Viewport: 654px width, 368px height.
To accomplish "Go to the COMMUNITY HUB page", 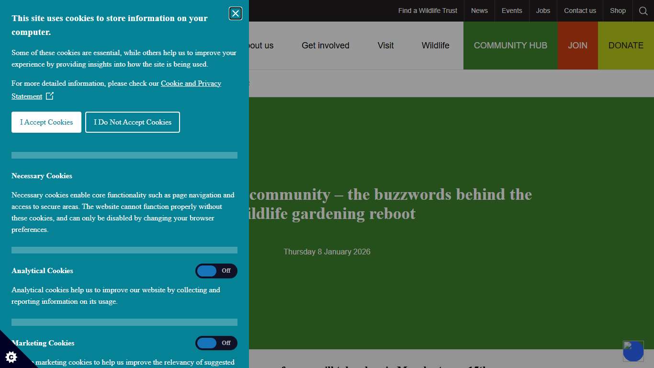I will click(x=510, y=45).
